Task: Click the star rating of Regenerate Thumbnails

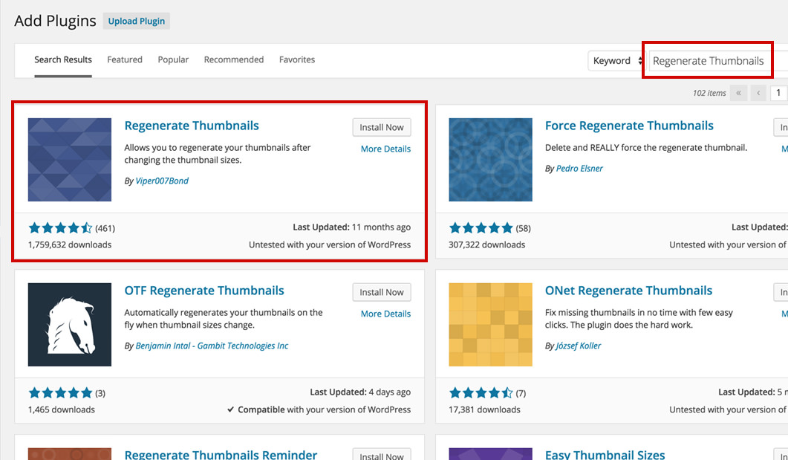Action: coord(60,228)
